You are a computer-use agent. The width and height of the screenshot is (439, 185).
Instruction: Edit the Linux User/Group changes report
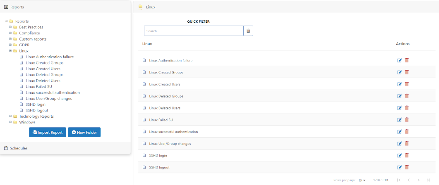coord(400,143)
